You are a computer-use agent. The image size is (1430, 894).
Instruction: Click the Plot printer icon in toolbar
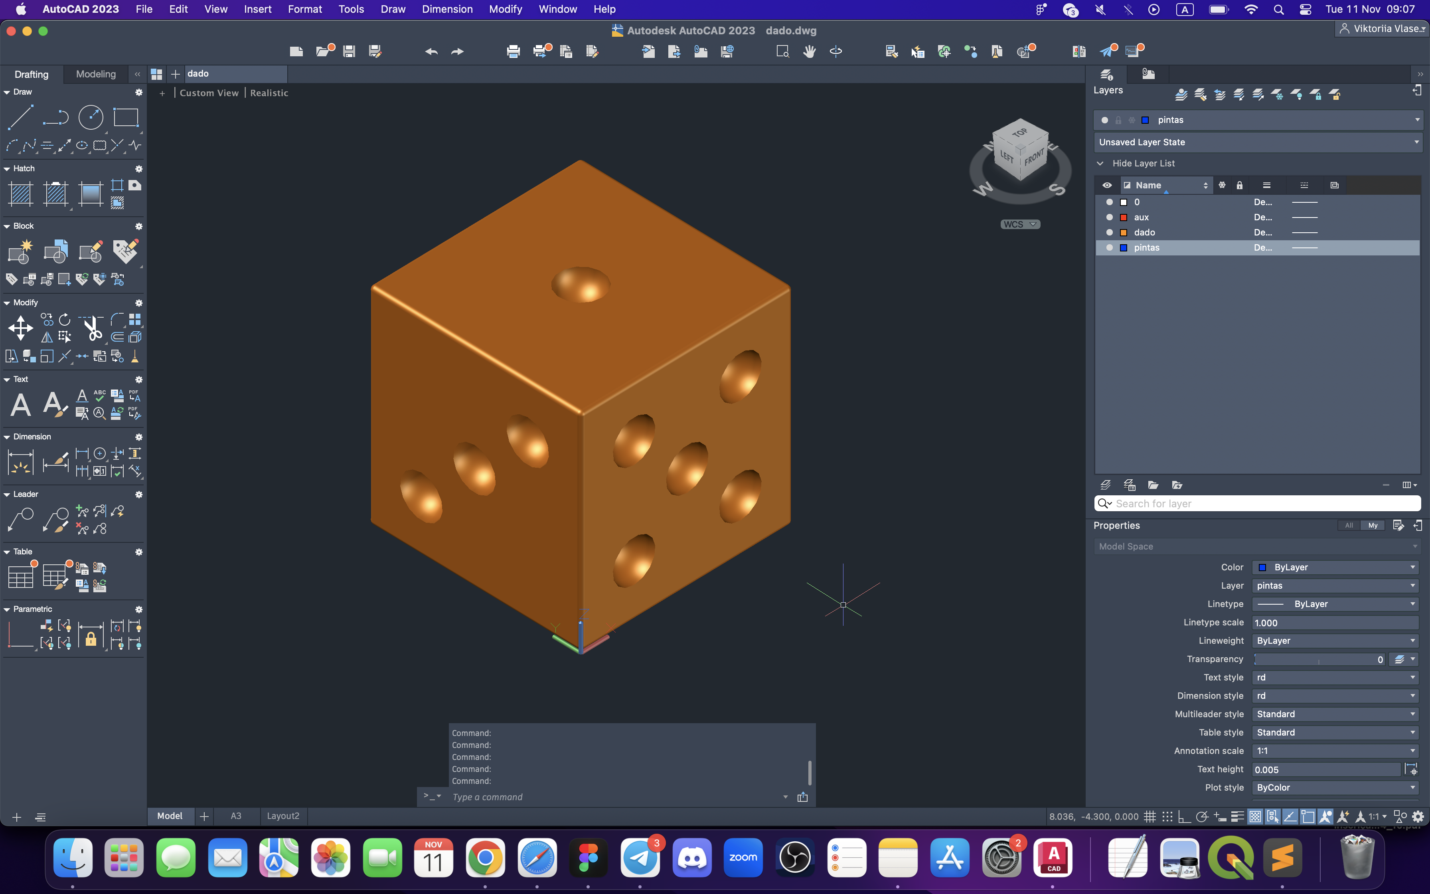(513, 51)
